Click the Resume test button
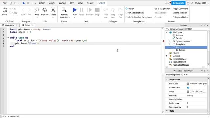 (x=90, y=10)
